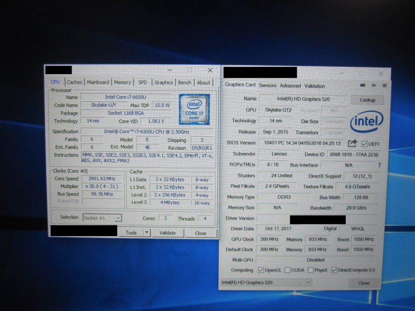Click the Release value Sep 1, 2015
The height and width of the screenshot is (311, 415).
point(275,132)
